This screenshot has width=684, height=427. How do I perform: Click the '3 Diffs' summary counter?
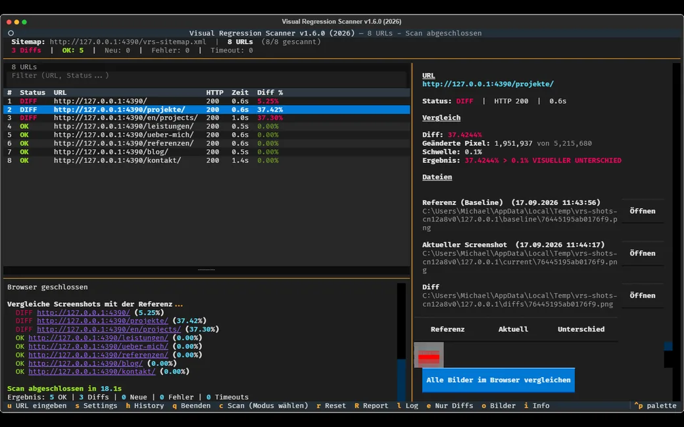[x=26, y=50]
